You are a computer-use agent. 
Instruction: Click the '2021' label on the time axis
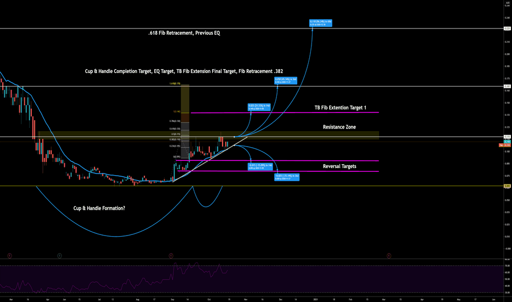(315, 299)
